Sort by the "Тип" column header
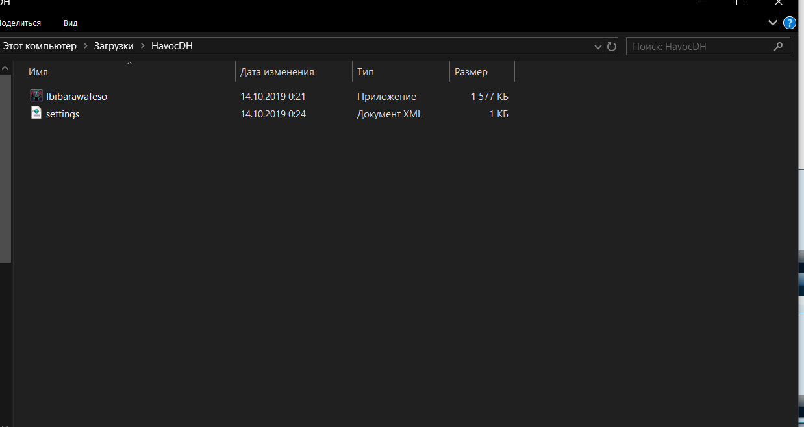This screenshot has height=427, width=804. coord(366,72)
